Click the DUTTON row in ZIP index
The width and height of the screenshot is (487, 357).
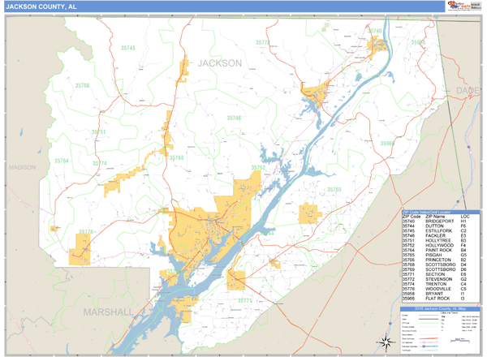click(441, 226)
